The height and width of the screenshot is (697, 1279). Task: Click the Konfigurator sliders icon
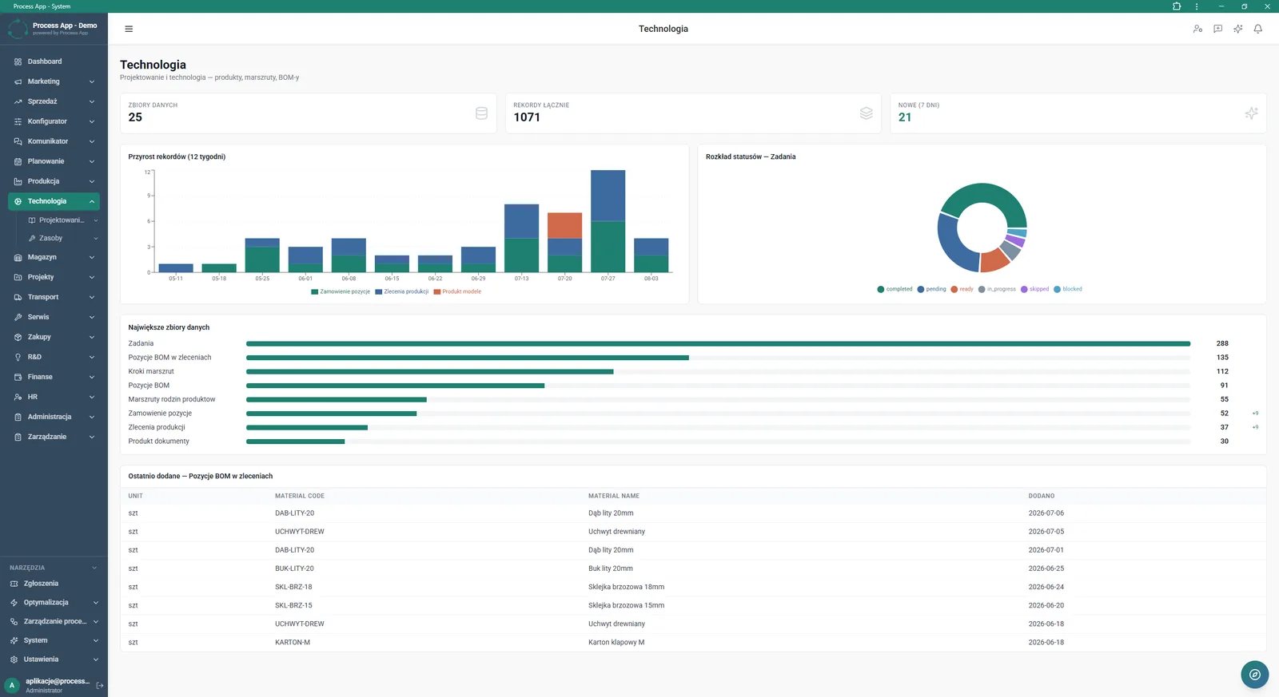(x=18, y=121)
